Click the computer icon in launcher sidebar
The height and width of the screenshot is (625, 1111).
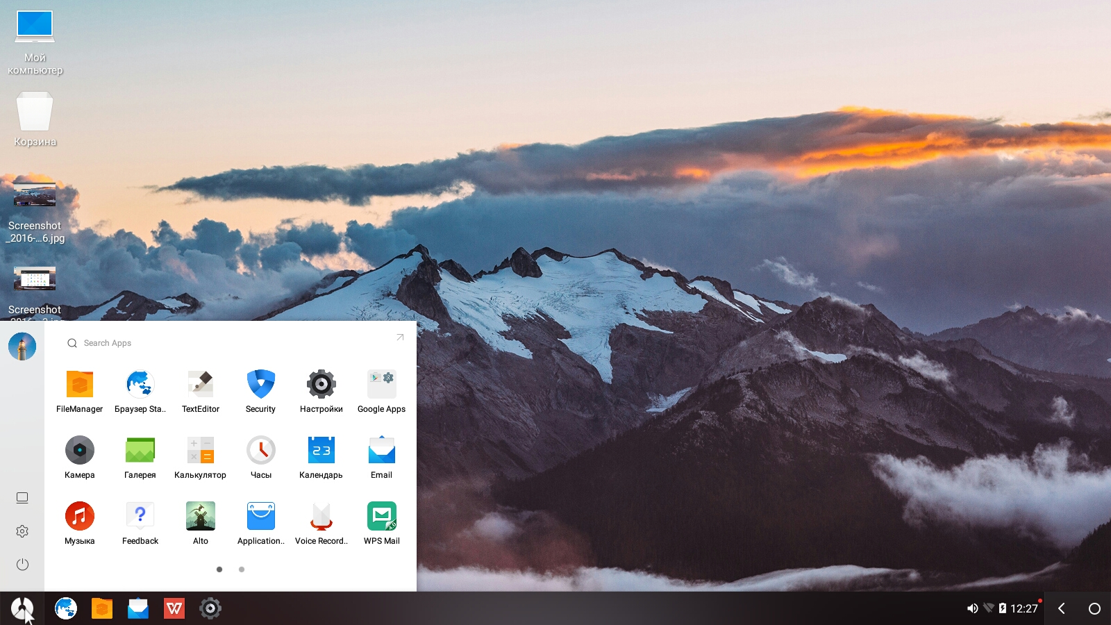[x=22, y=498]
